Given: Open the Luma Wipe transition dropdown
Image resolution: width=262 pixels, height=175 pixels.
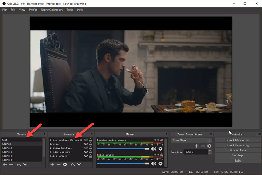Looking at the screenshot, I should coord(191,140).
